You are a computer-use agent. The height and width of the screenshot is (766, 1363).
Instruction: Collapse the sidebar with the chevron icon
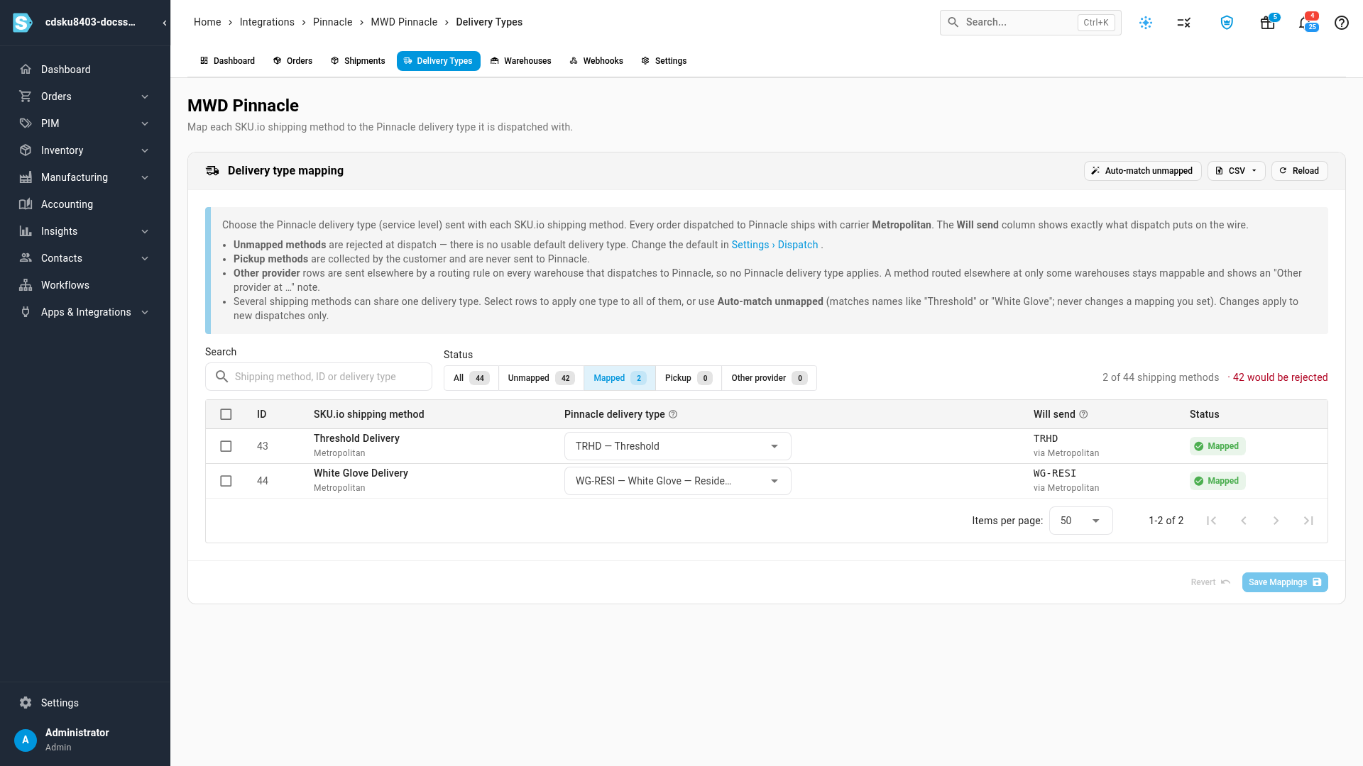point(165,23)
